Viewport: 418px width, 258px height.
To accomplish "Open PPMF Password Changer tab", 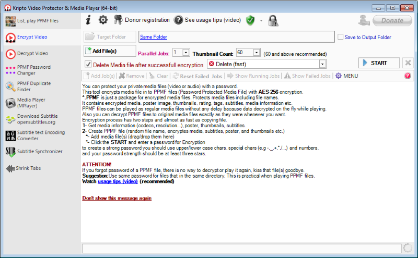I will pos(42,70).
